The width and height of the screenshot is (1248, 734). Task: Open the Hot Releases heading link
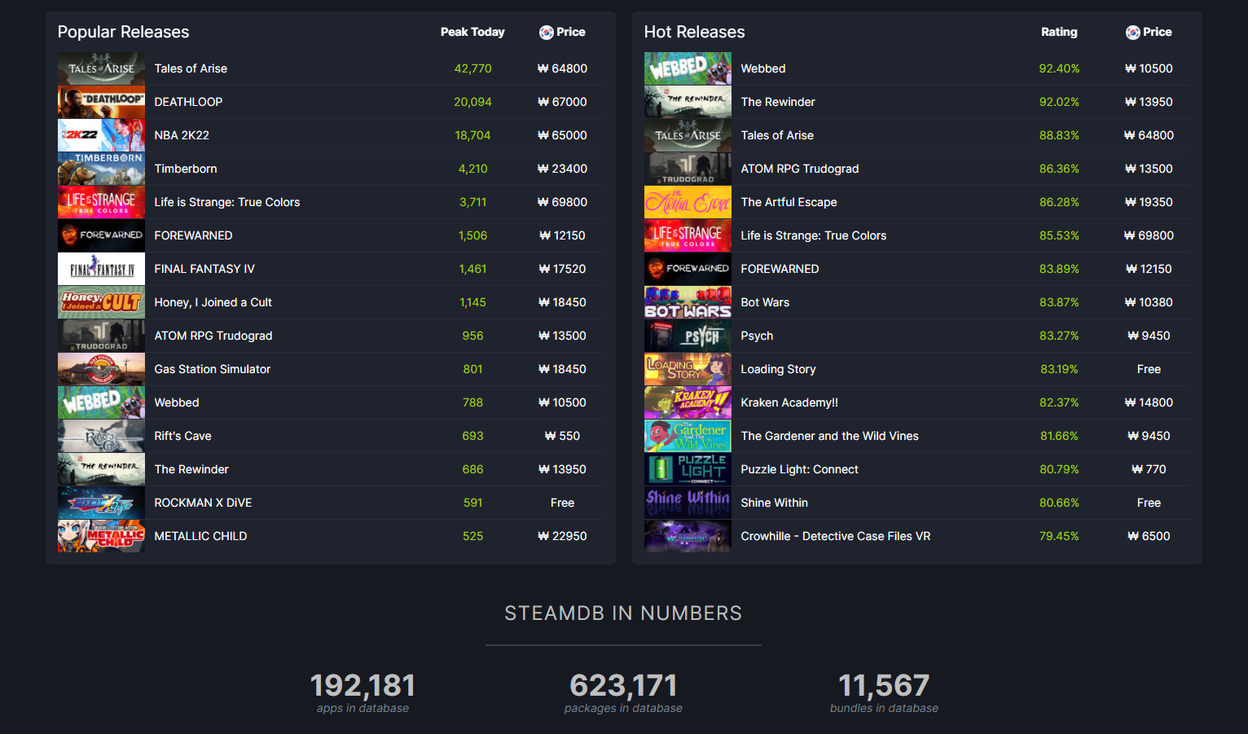pos(694,32)
